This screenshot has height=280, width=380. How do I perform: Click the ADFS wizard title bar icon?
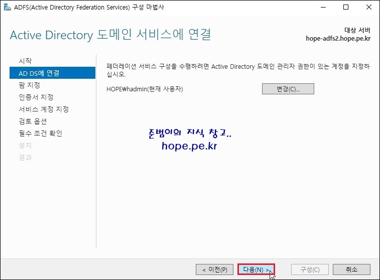[7, 7]
